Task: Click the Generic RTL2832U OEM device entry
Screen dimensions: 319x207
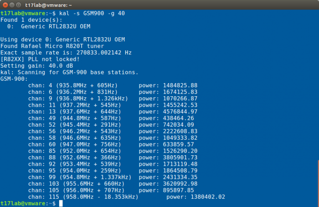Action: [x=49, y=27]
